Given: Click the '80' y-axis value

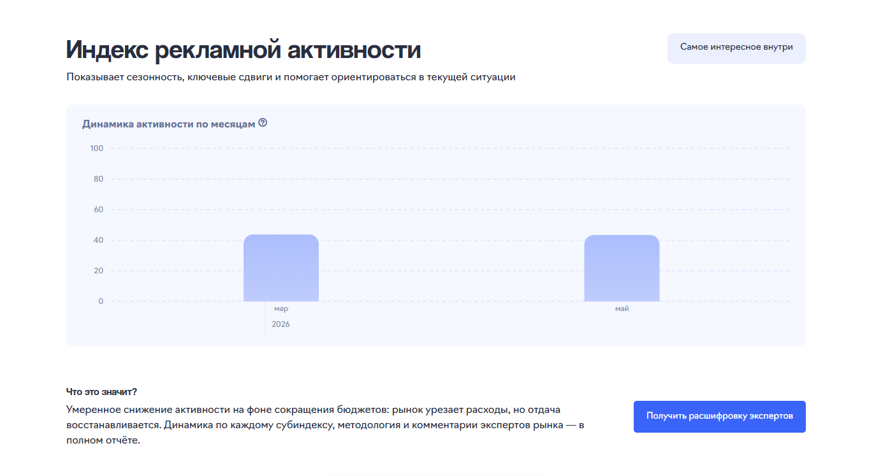Looking at the screenshot, I should tap(98, 179).
